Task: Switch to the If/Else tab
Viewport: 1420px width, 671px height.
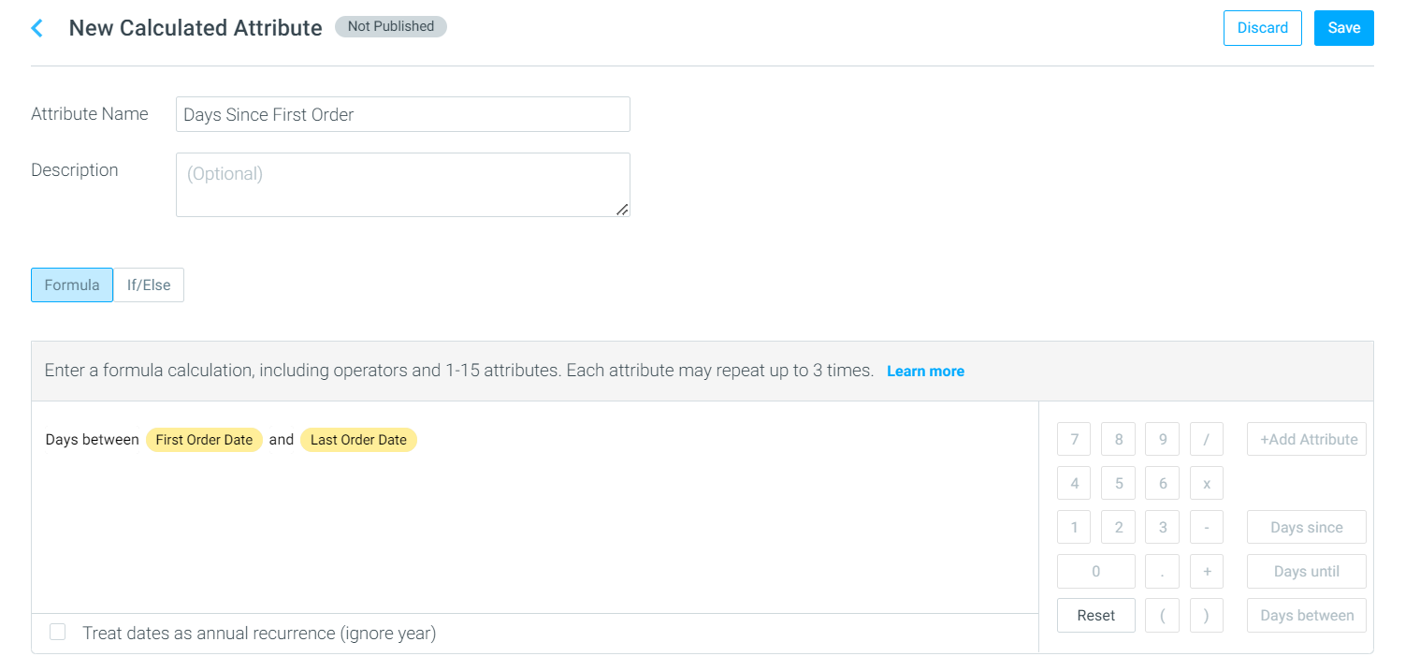Action: coord(149,284)
